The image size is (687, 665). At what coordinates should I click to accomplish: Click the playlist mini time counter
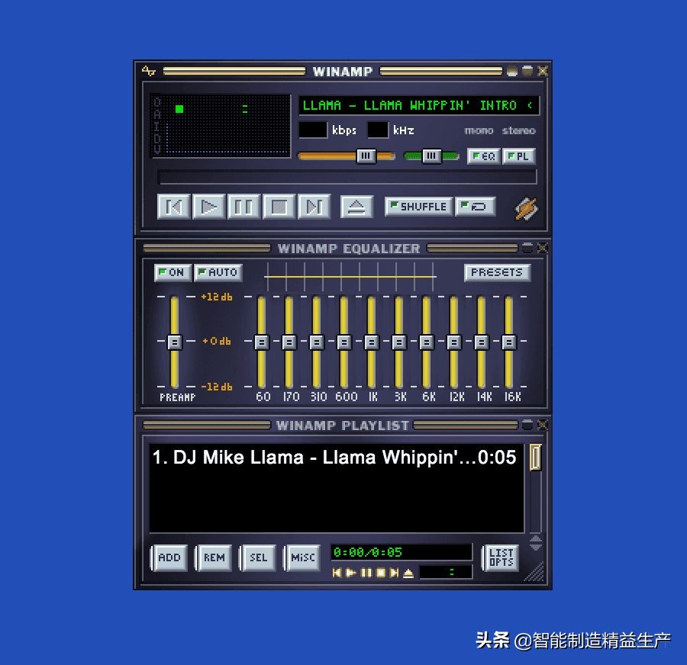click(446, 572)
